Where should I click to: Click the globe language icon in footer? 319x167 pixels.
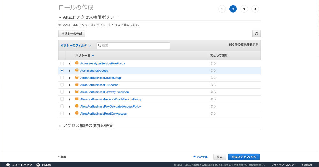(x=38, y=165)
